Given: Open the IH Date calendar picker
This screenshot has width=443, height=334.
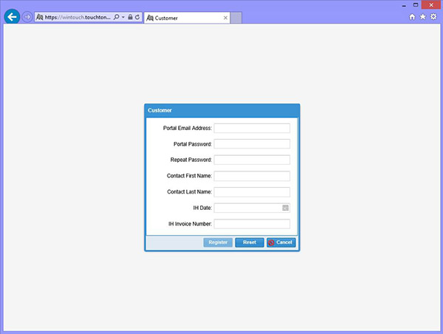Looking at the screenshot, I should point(285,208).
